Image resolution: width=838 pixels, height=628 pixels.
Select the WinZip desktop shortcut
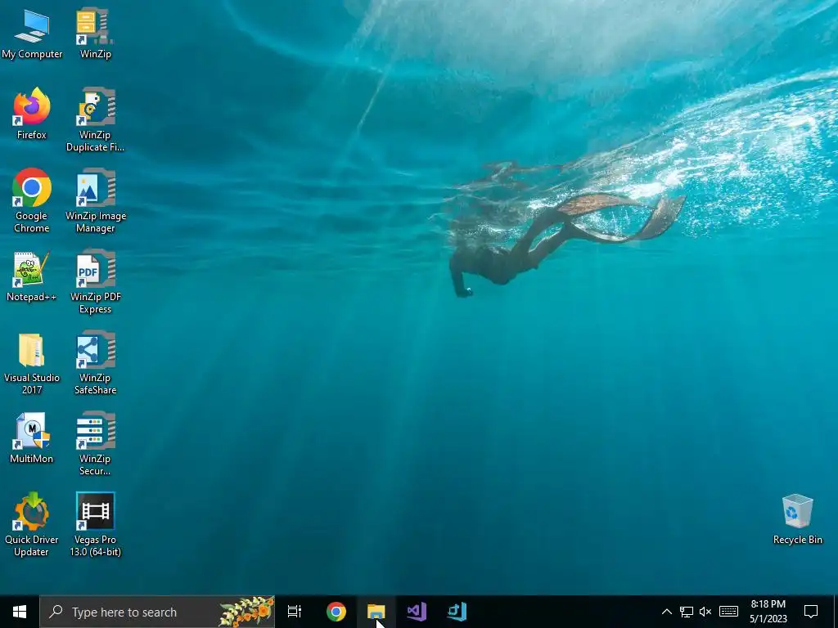click(x=95, y=33)
